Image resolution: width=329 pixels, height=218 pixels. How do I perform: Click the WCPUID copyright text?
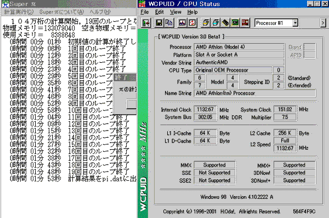[222, 212]
